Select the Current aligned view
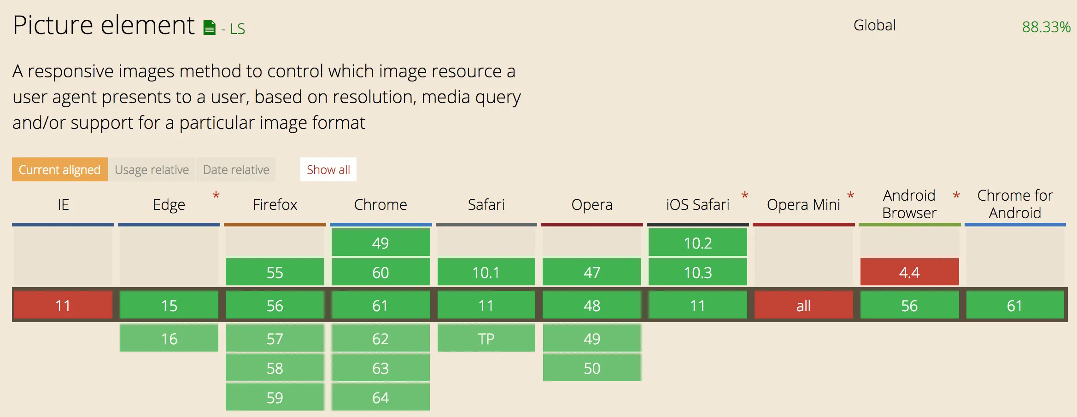The height and width of the screenshot is (417, 1077). coord(59,169)
